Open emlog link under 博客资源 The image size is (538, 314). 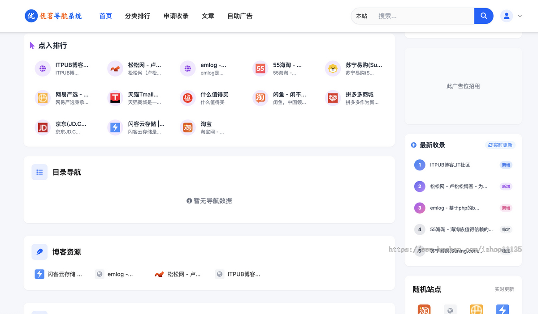pyautogui.click(x=114, y=274)
